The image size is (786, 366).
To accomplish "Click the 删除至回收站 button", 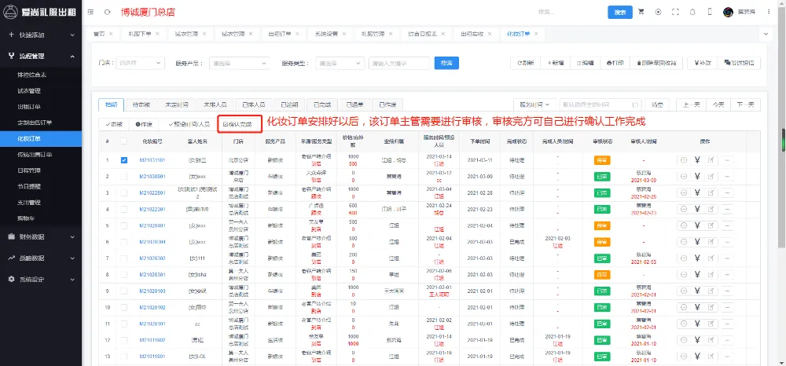I will [656, 63].
